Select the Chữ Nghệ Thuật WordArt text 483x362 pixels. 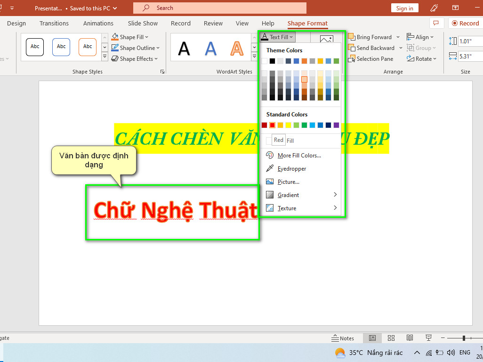point(175,211)
